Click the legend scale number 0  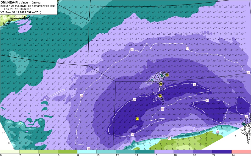(1, 155)
